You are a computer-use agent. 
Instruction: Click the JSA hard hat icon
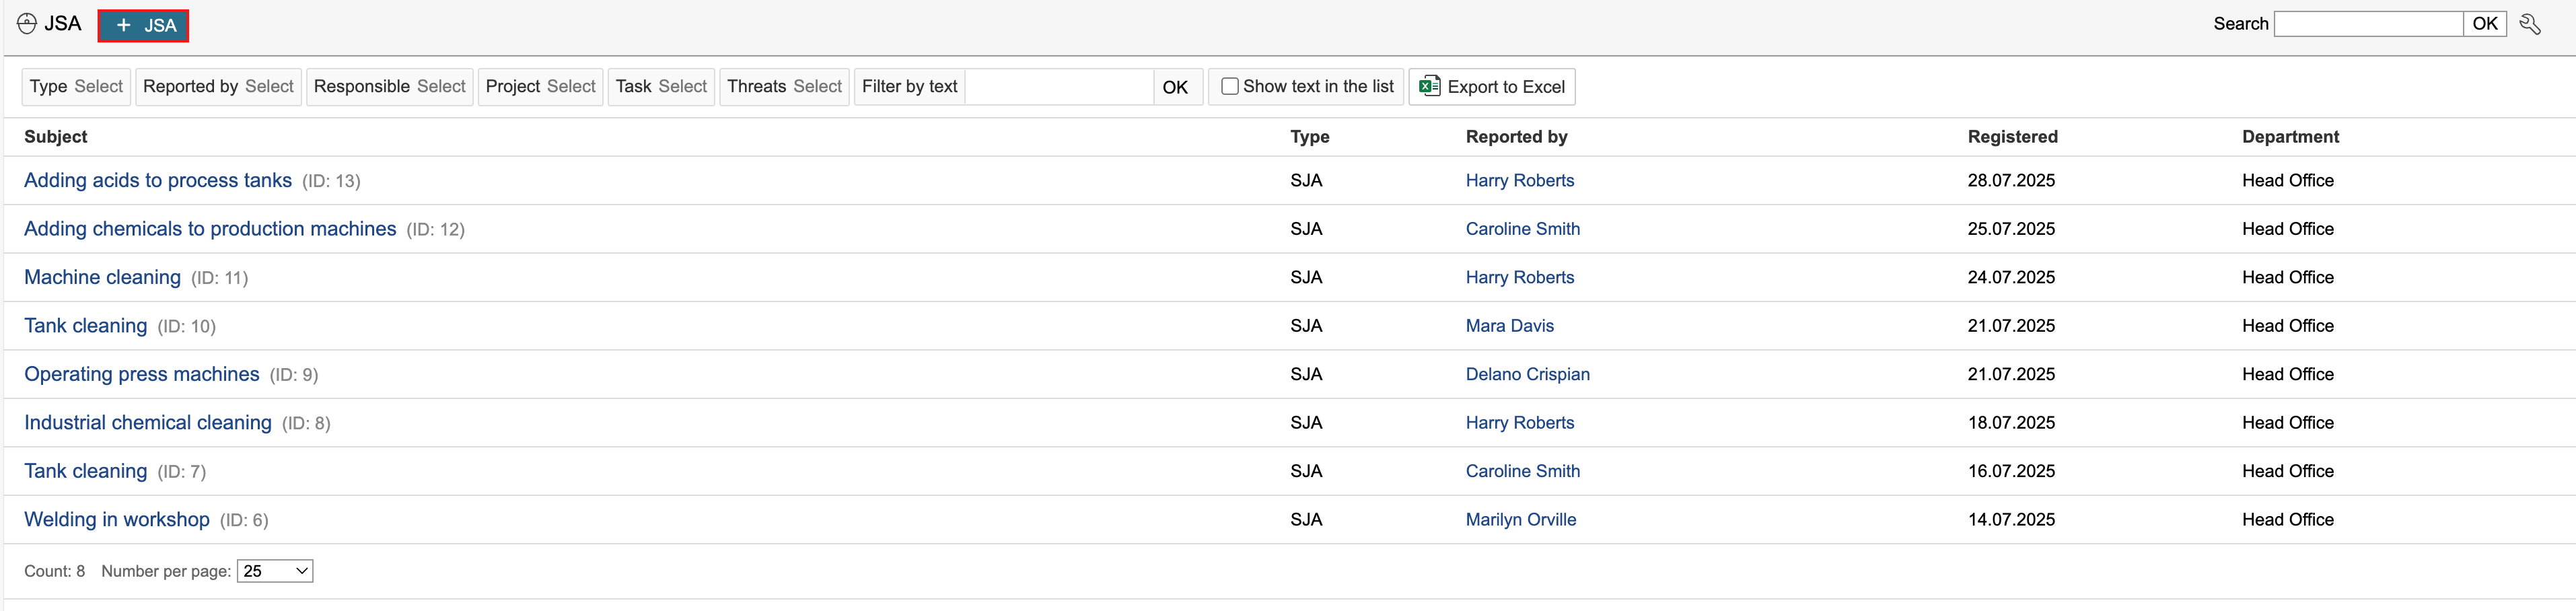27,24
